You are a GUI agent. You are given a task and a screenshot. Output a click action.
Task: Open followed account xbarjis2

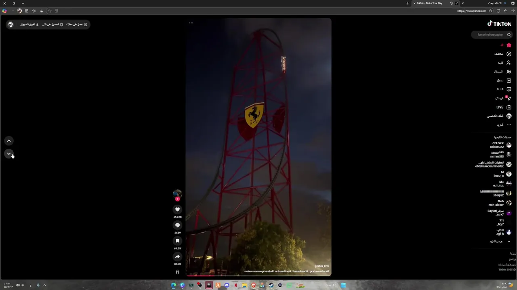pos(496,193)
